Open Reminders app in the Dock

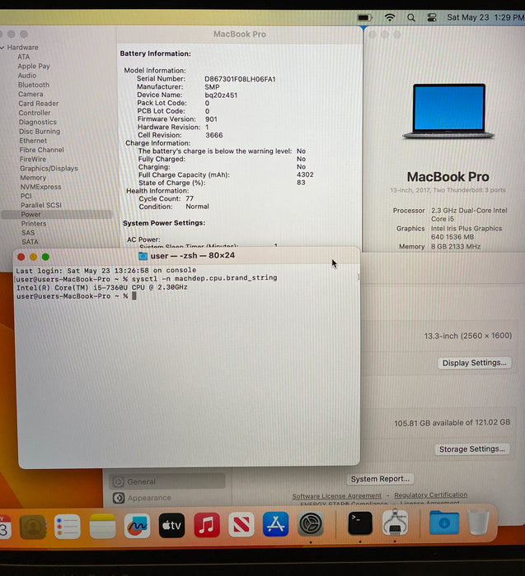pos(68,527)
